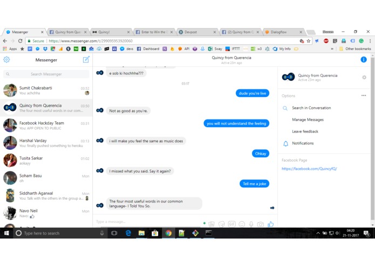Open Chrome three-dots menu
Screen dimensions: 375x266
click(370, 41)
